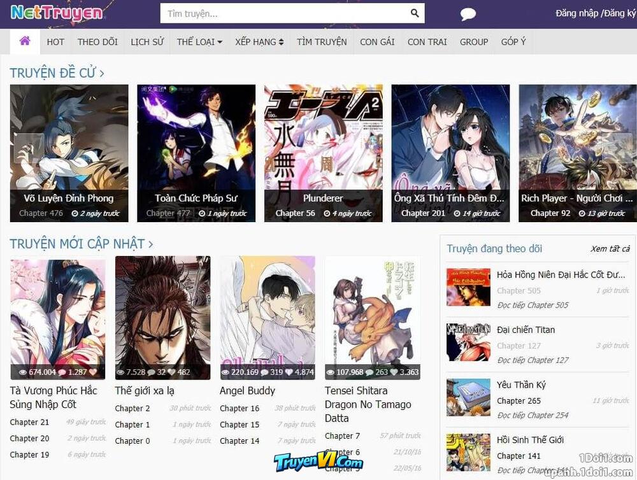Screen dimensions: 637x480
Task: Open the Tà Vương Phúc Hắc cover image
Action: click(58, 320)
